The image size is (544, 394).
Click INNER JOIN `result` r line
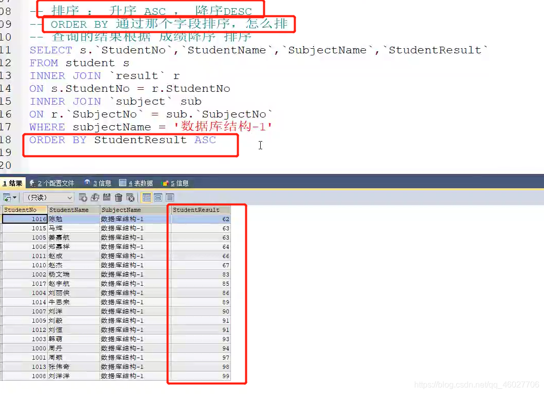[x=104, y=76]
